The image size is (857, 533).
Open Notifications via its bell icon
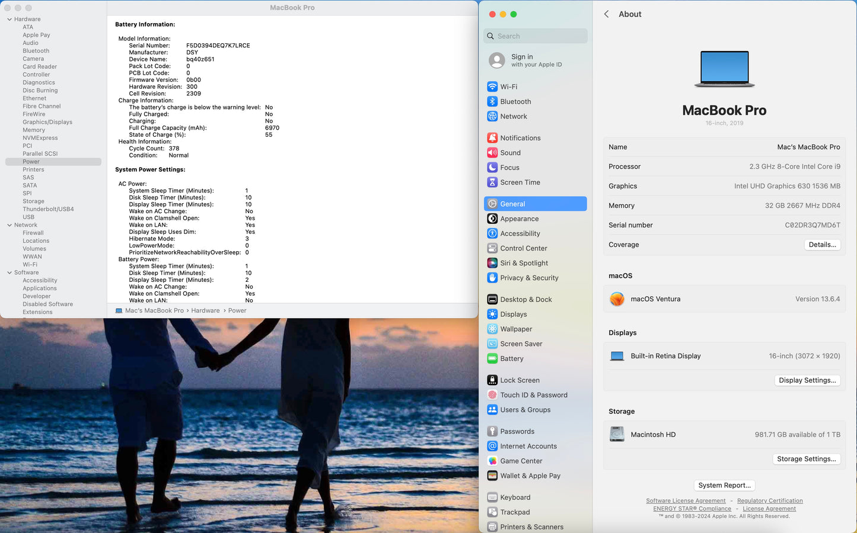(492, 138)
